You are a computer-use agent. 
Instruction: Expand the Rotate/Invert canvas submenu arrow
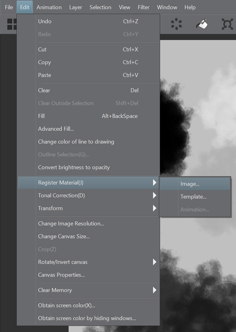point(155,262)
